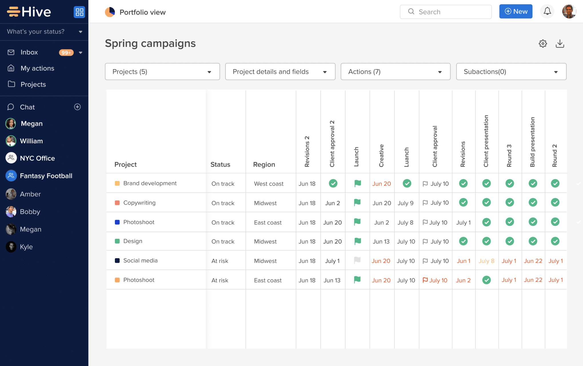Open Fantasy Football group chat

click(46, 176)
